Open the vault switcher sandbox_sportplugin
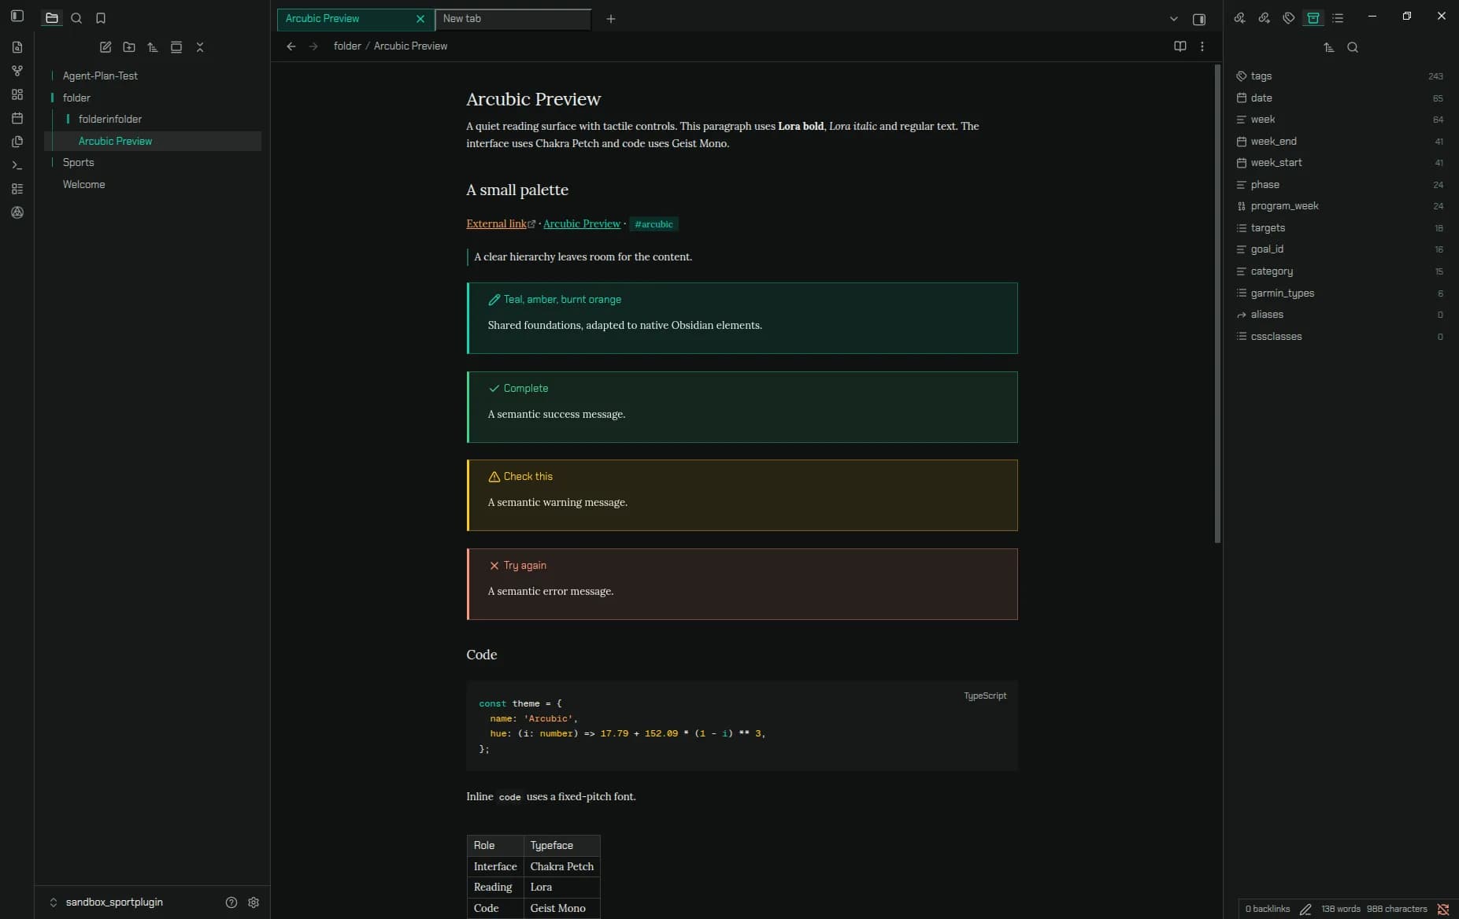 (x=106, y=902)
